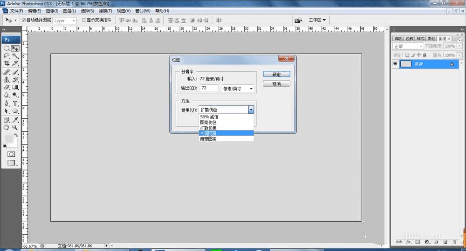Image resolution: width=466 pixels, height=251 pixels.
Task: Open the 滤镜(T) menu
Action: [x=105, y=11]
